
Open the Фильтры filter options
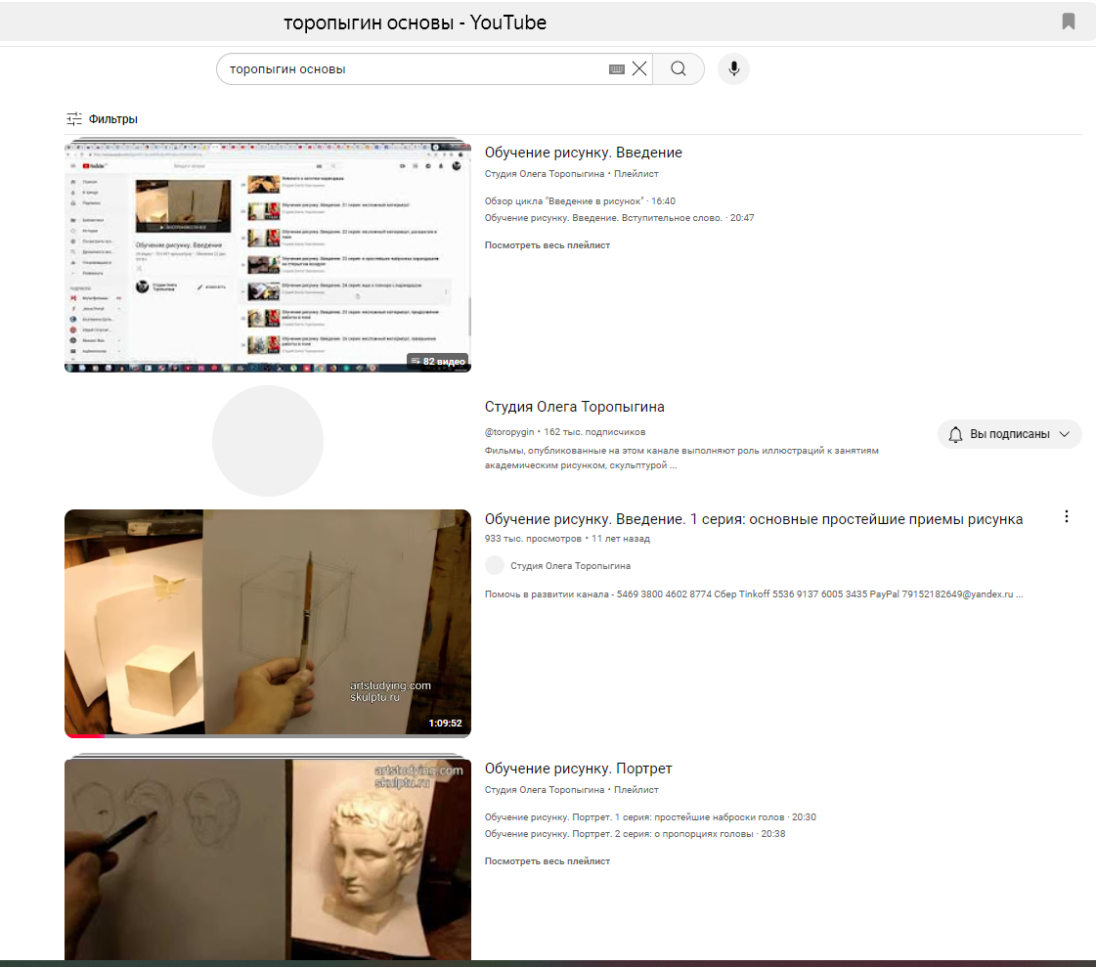(x=102, y=119)
